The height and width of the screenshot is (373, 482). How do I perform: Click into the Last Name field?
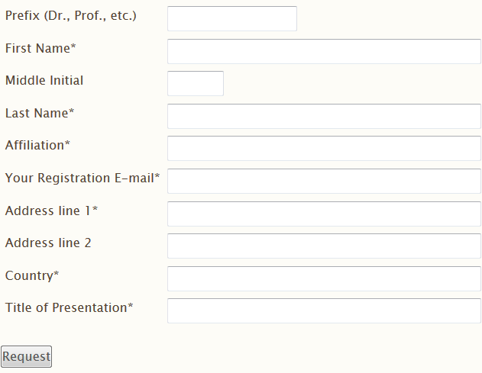pos(324,116)
